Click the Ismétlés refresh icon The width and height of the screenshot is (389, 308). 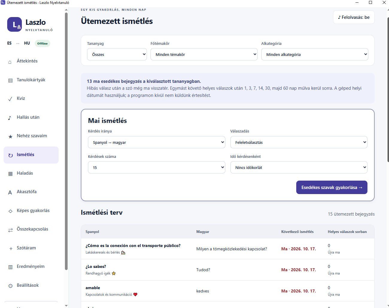10,155
